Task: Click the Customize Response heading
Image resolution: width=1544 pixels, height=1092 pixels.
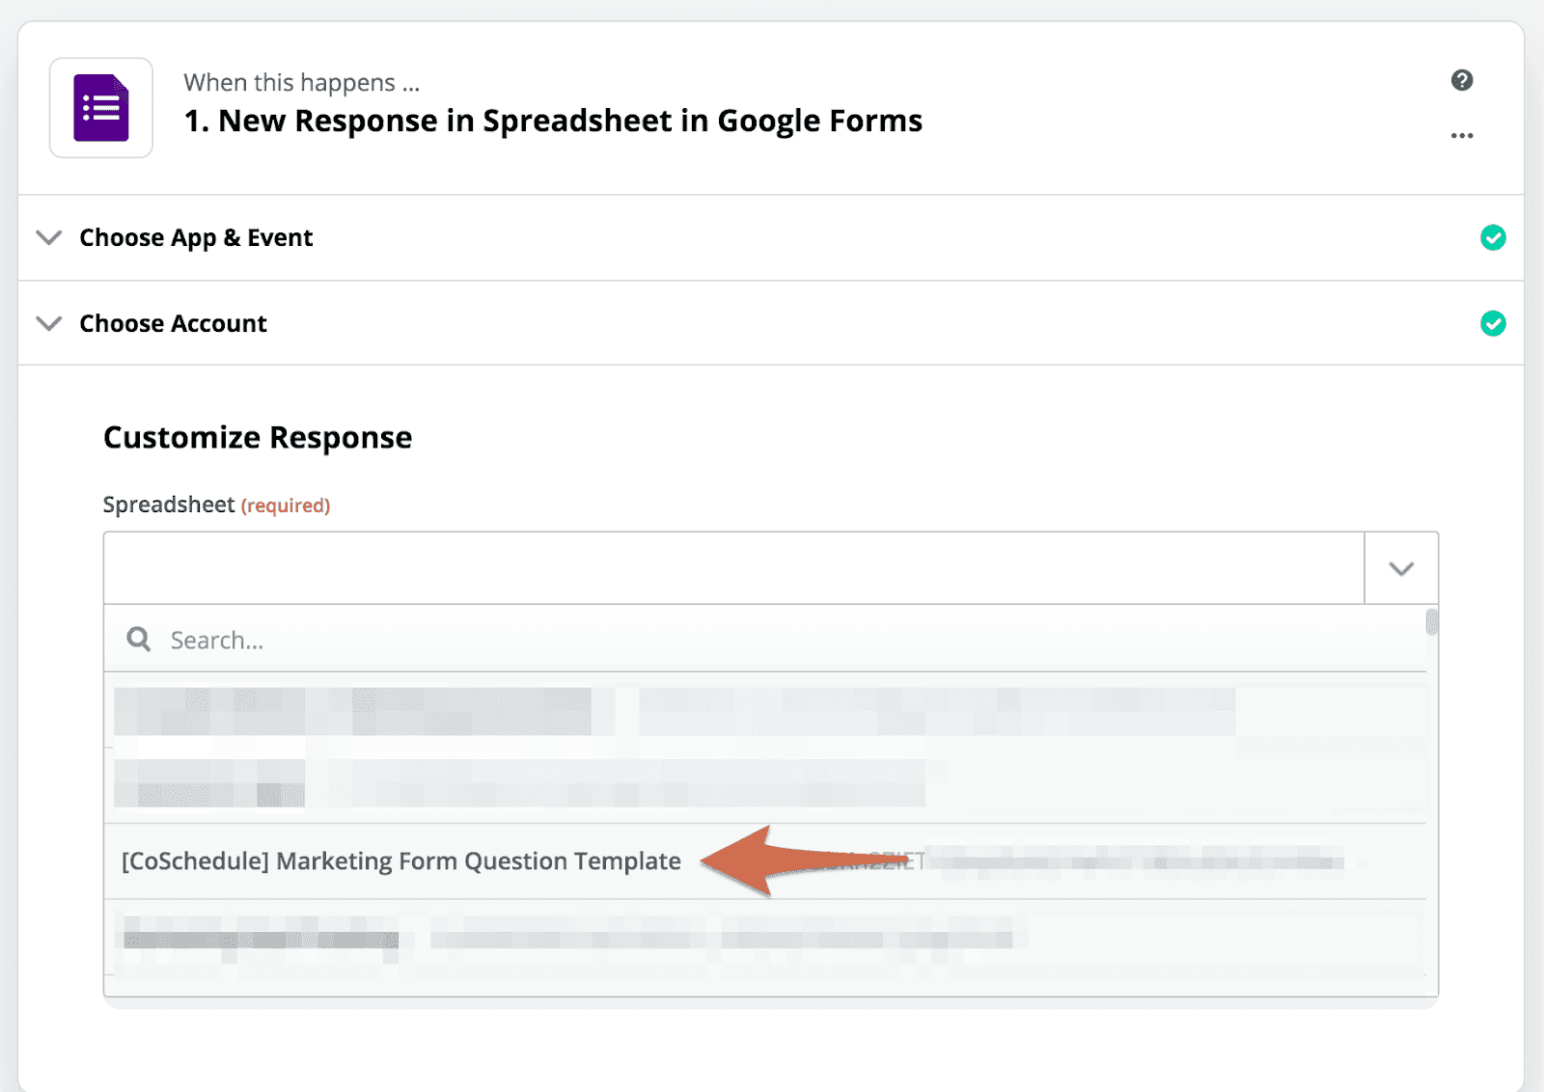Action: pos(258,437)
